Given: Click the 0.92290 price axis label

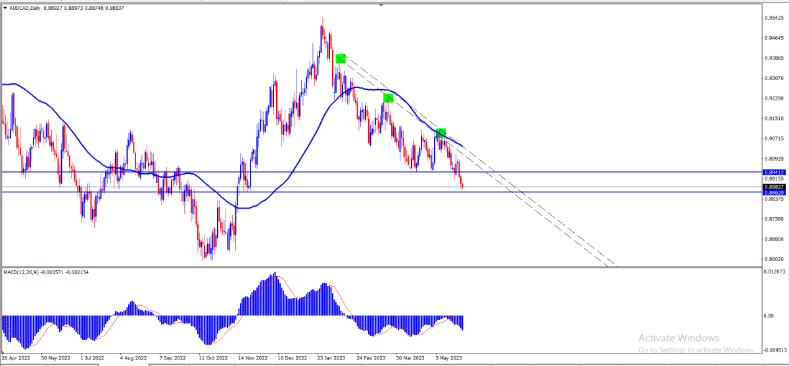Looking at the screenshot, I should [x=773, y=98].
